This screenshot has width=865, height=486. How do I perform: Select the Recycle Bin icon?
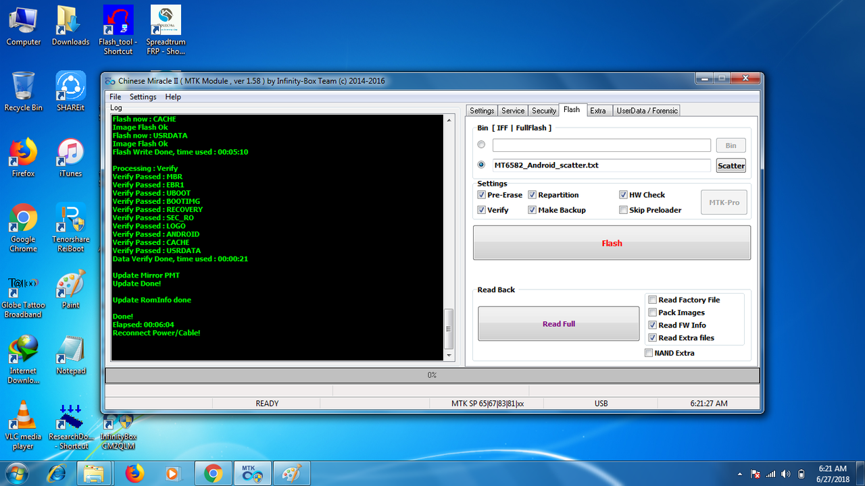coord(23,92)
